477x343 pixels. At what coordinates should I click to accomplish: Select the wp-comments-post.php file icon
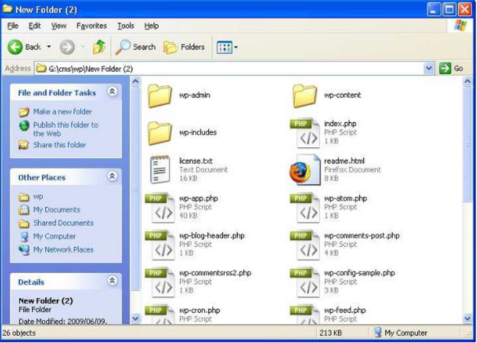305,245
